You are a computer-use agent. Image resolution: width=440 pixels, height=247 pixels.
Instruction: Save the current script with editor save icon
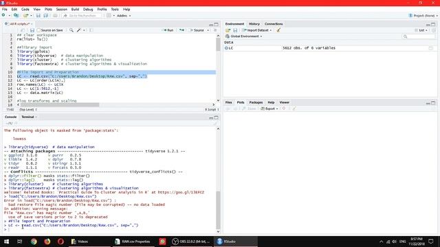[32, 30]
